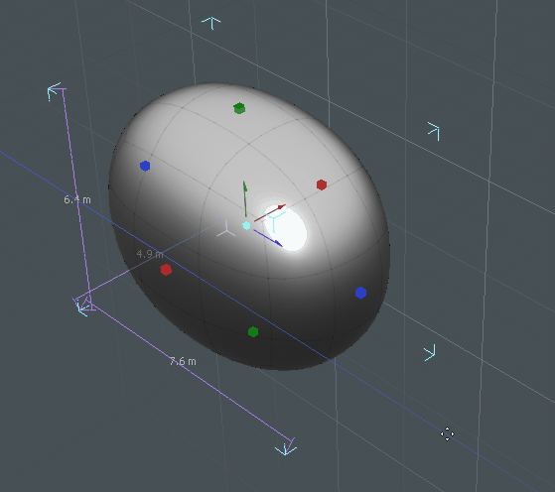
Task: Grab the blue handle on the ellipsoid's upper-left side
Action: (145, 166)
